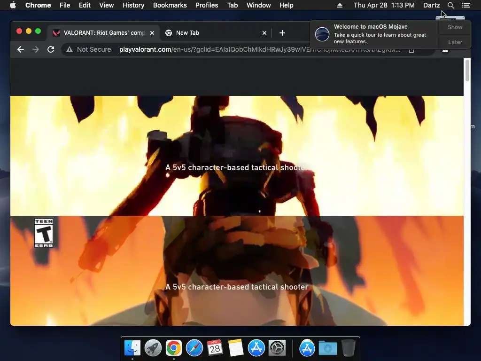Open a new tab with plus button
This screenshot has width=481, height=361.
click(282, 33)
